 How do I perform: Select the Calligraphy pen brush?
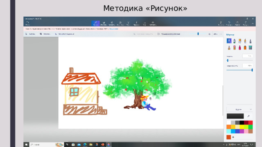tap(235, 41)
